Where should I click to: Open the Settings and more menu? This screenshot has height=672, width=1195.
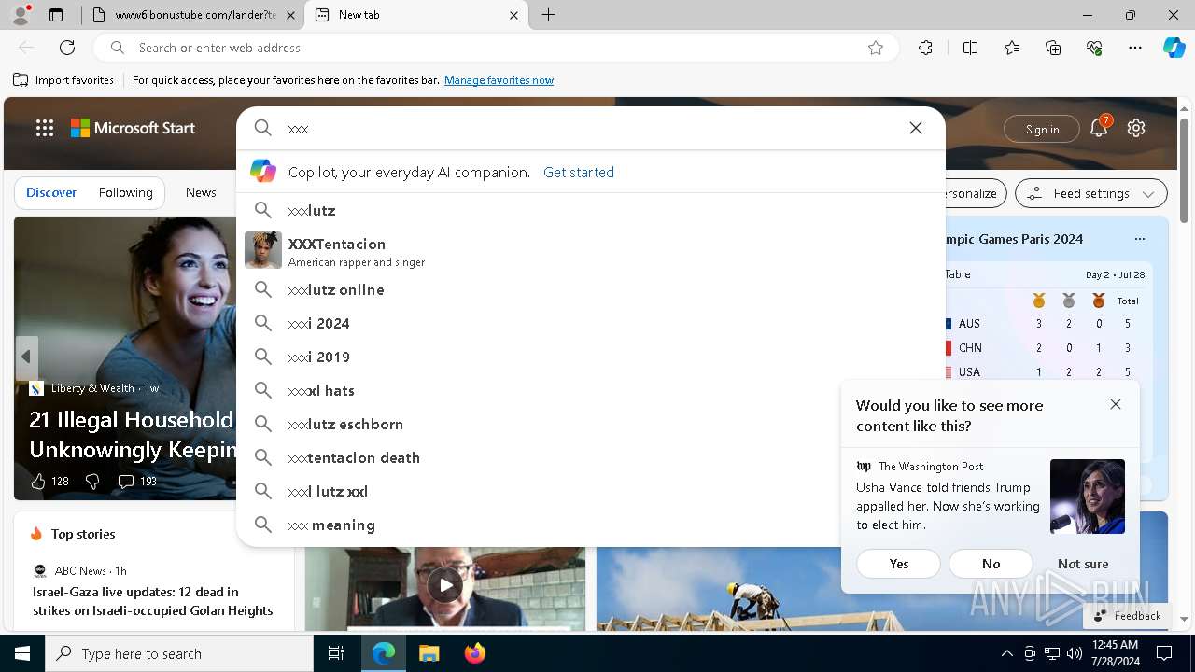1135,48
